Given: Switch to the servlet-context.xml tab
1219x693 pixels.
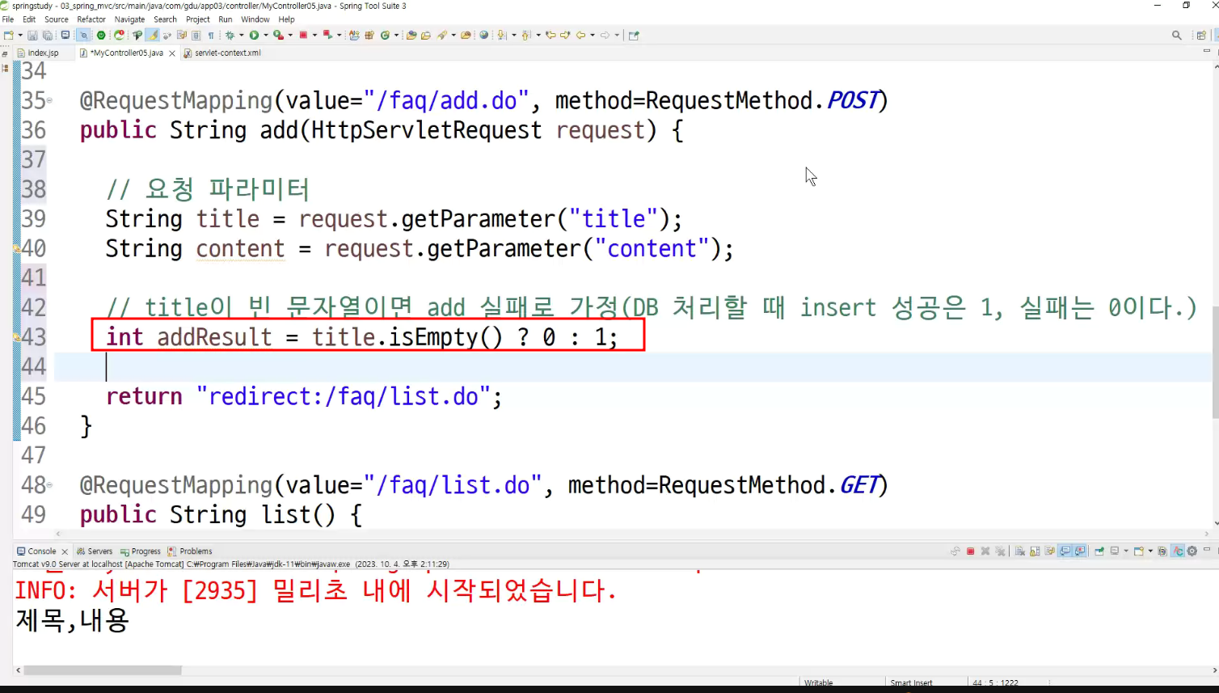Looking at the screenshot, I should 221,53.
